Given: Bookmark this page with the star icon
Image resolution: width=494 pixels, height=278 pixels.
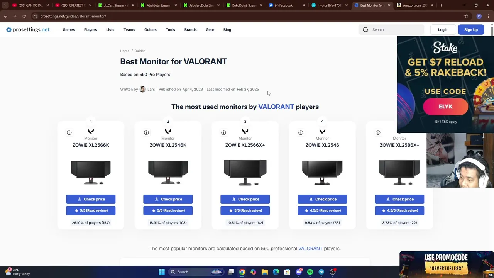Looking at the screenshot, I should 466,16.
